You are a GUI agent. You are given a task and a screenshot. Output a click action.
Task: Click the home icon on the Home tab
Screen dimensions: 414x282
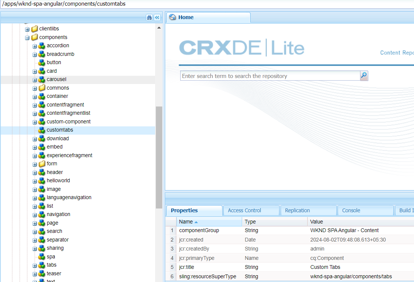click(x=172, y=17)
